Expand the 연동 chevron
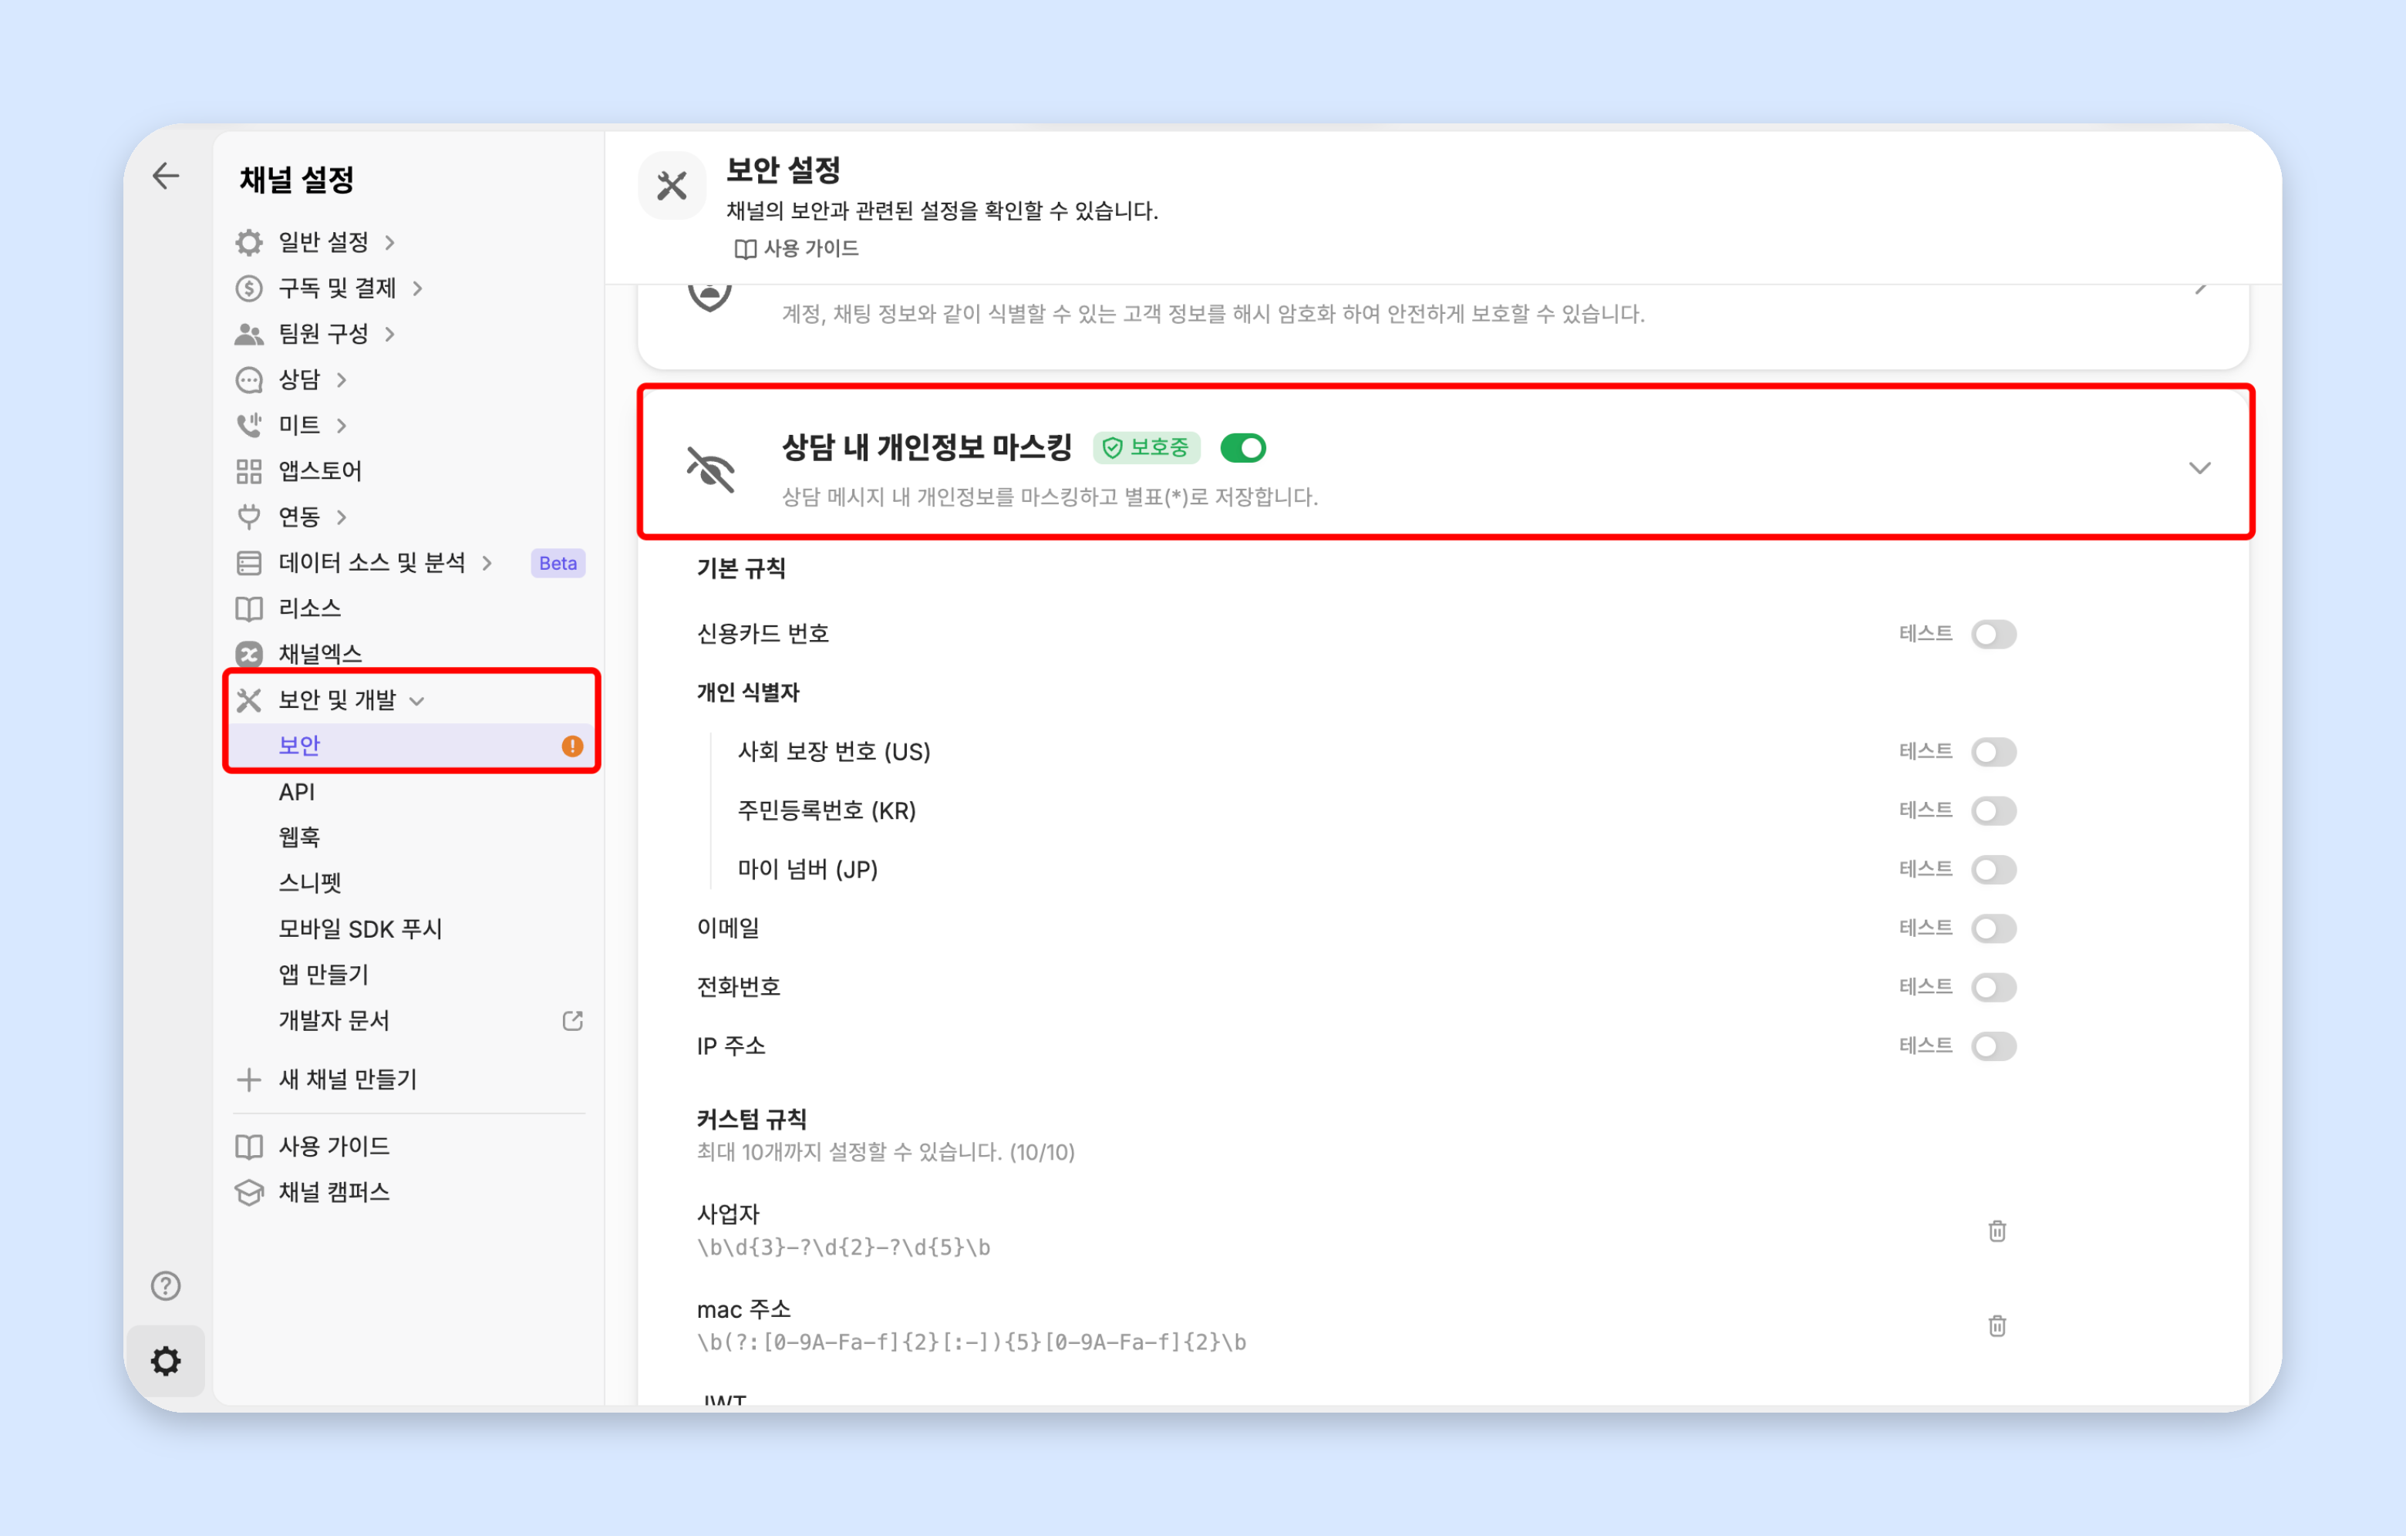 (x=342, y=517)
